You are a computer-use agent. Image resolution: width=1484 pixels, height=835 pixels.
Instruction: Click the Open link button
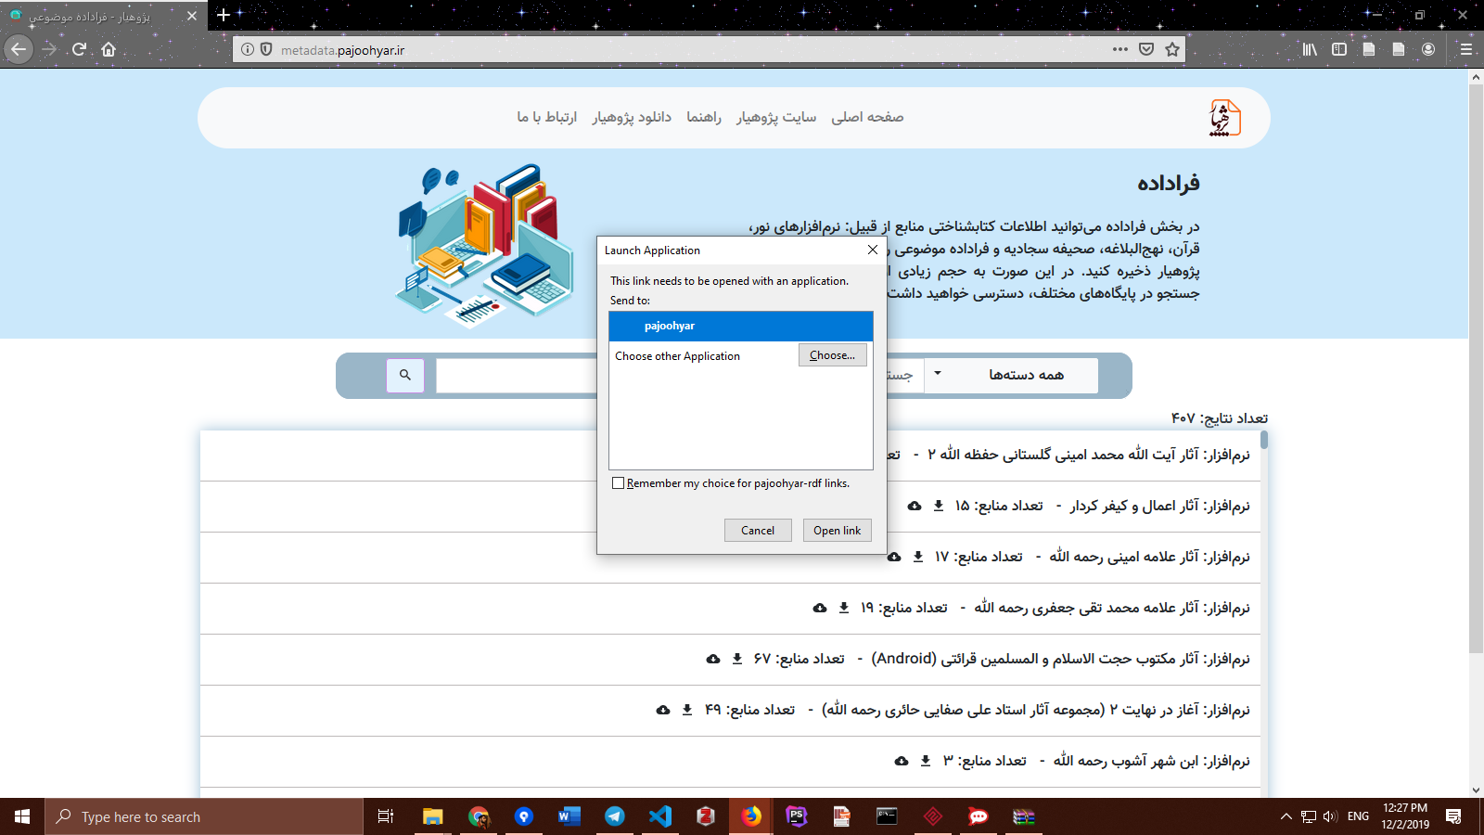click(x=837, y=531)
